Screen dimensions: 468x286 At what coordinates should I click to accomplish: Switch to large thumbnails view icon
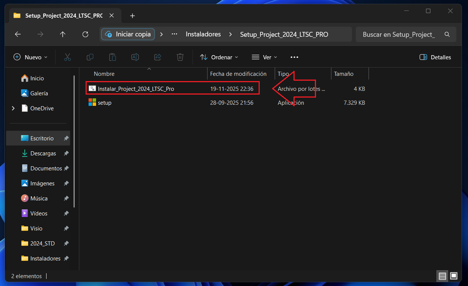(x=454, y=276)
